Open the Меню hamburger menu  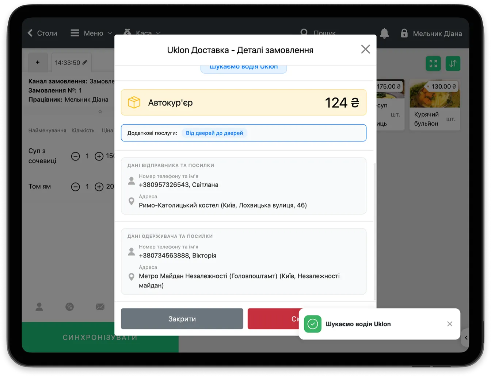tap(91, 33)
